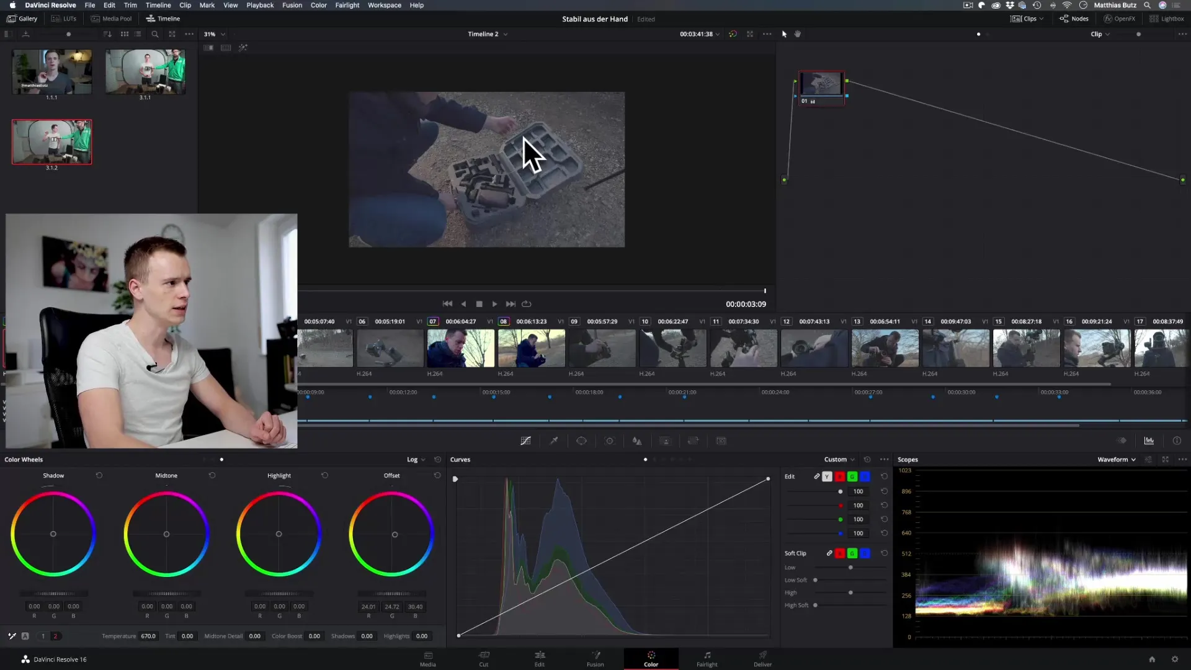The height and width of the screenshot is (670, 1191).
Task: Expand the Scopes panel to fullscreen
Action: (x=1166, y=460)
